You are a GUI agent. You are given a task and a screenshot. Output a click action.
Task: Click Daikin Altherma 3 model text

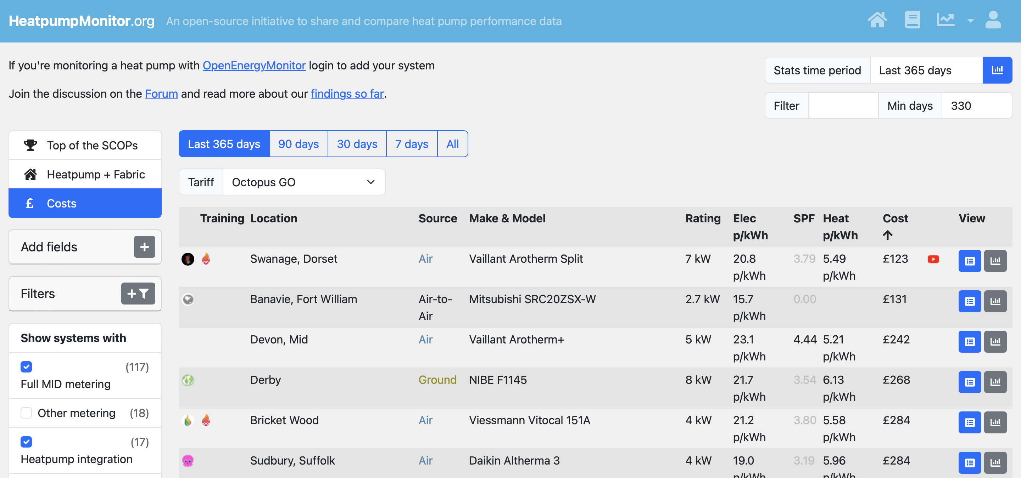pyautogui.click(x=514, y=461)
